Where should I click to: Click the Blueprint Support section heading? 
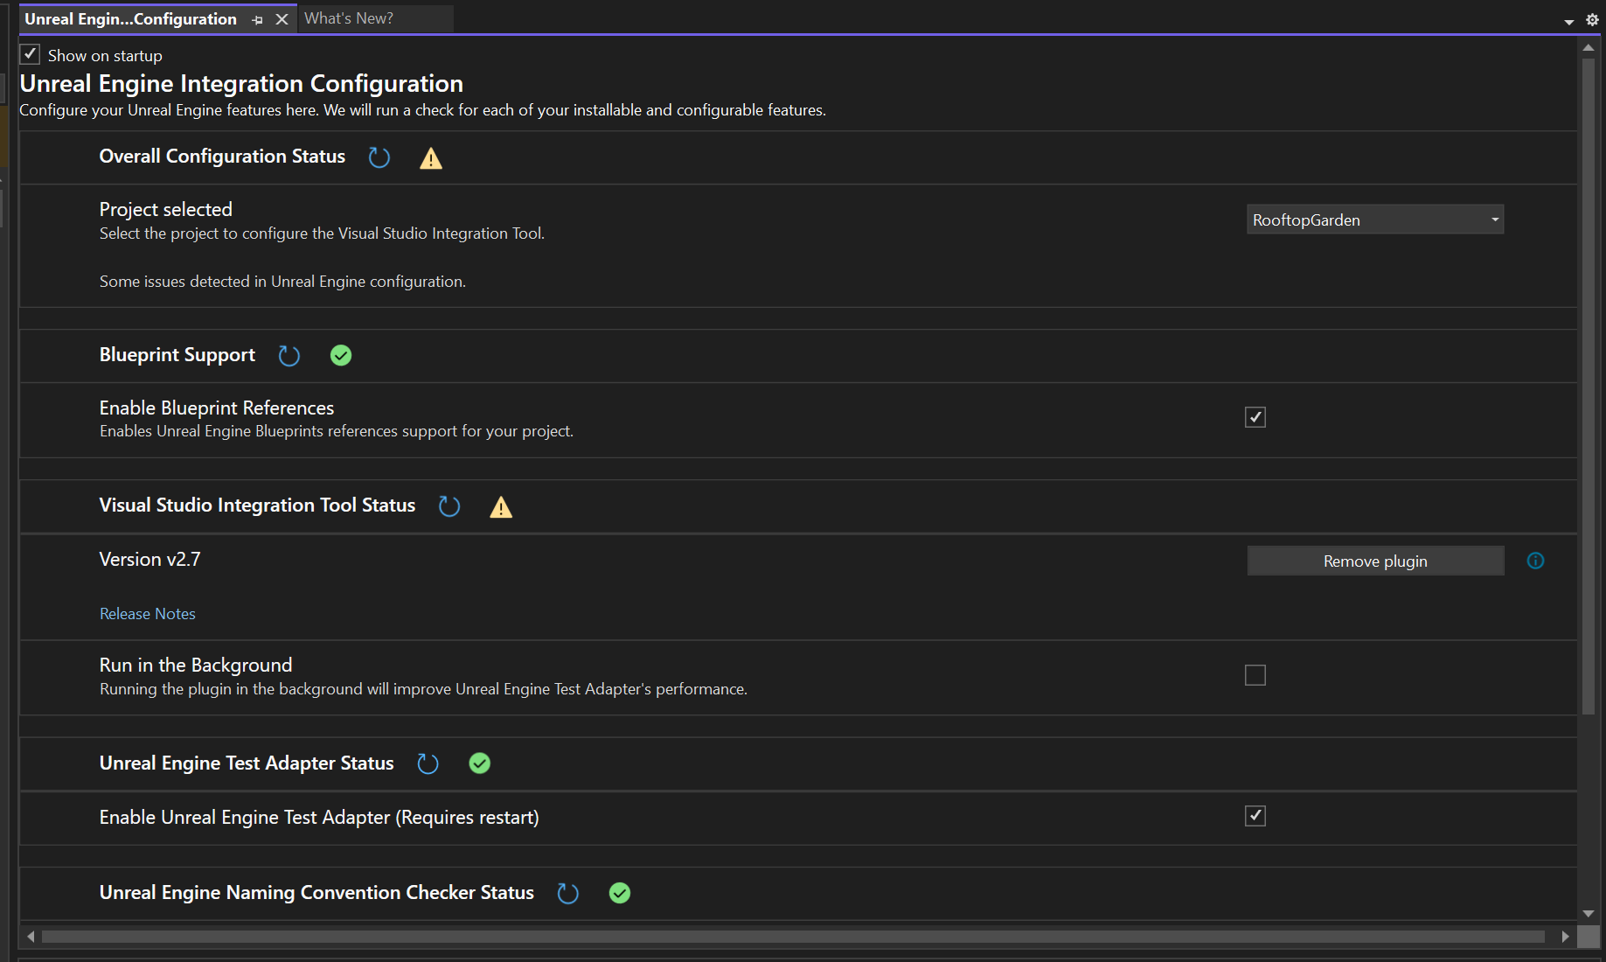coord(177,355)
